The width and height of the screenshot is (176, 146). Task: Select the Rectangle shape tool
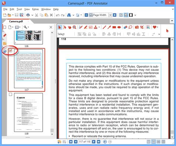point(114,27)
